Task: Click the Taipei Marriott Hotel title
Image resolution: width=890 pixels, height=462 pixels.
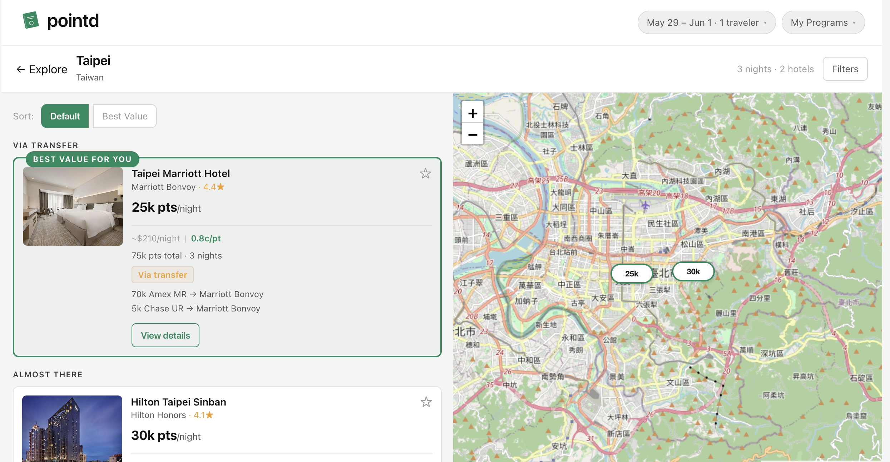Action: (181, 173)
